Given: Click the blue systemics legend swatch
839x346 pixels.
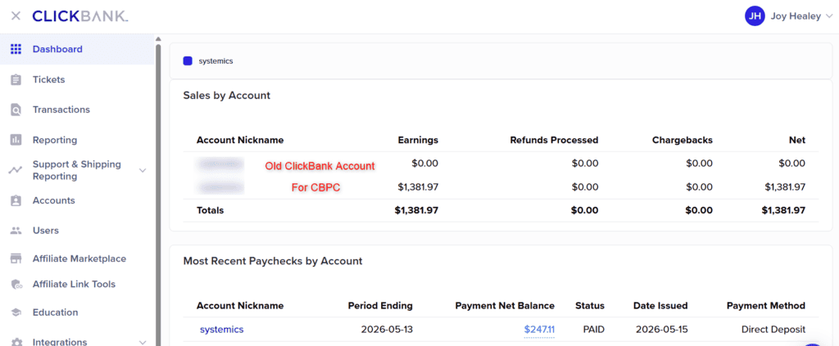Looking at the screenshot, I should (x=188, y=61).
